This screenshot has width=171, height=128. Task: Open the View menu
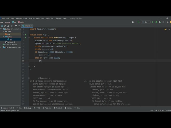pos(12,18)
